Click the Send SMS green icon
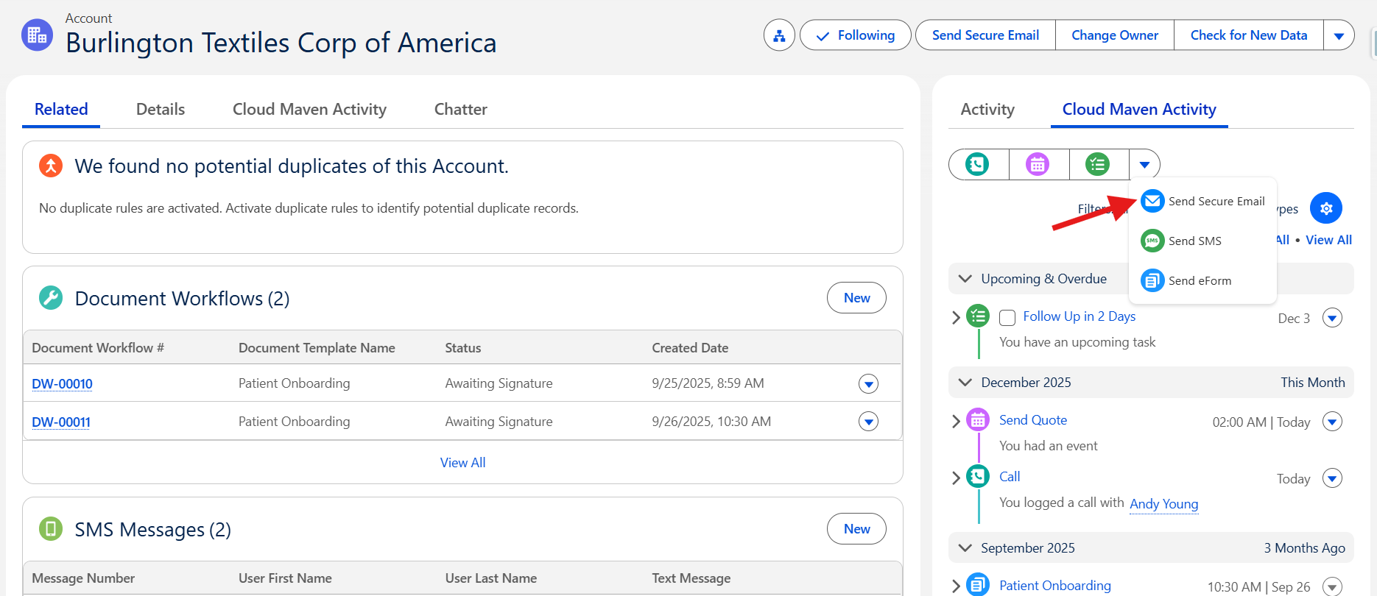 [x=1152, y=241]
